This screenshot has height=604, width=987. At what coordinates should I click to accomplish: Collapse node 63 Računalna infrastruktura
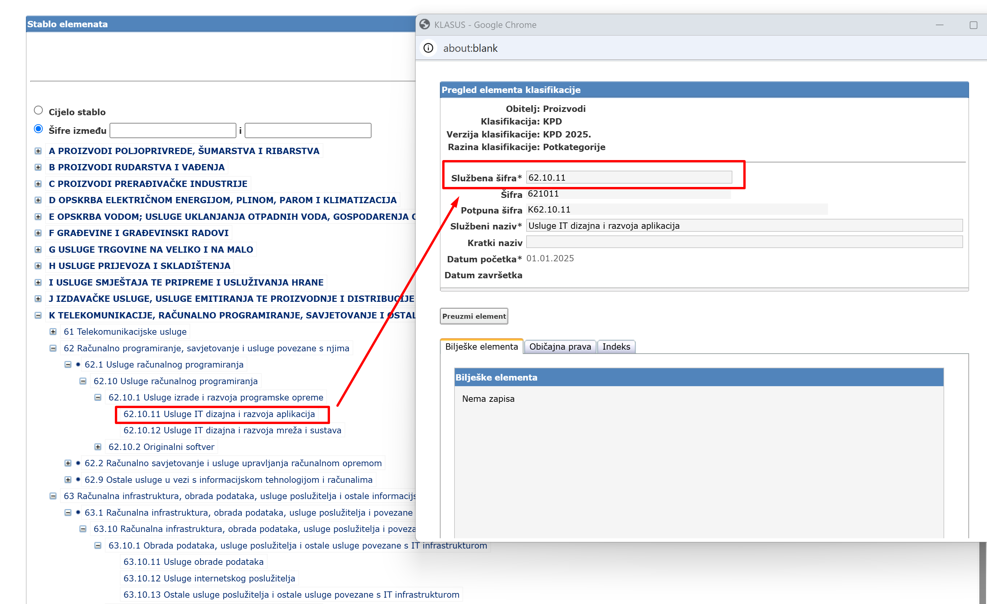[53, 496]
